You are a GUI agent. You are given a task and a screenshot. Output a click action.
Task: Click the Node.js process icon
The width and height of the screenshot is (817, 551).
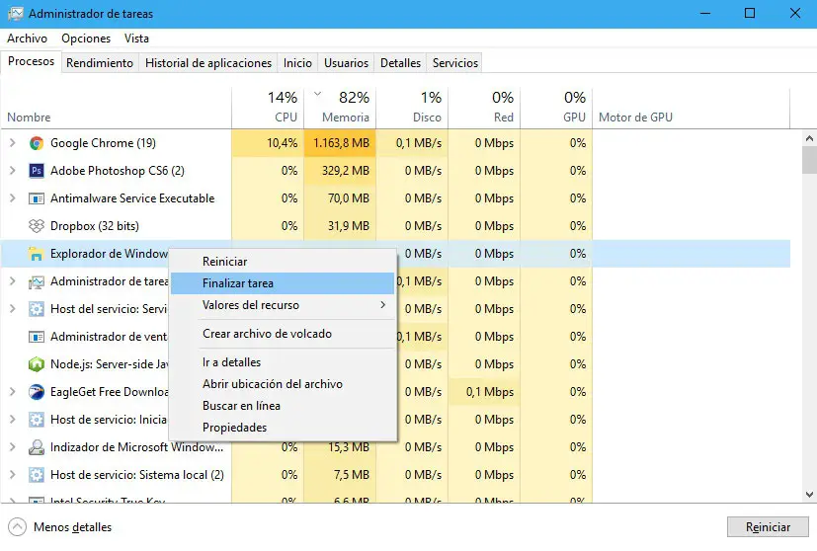[x=37, y=364]
